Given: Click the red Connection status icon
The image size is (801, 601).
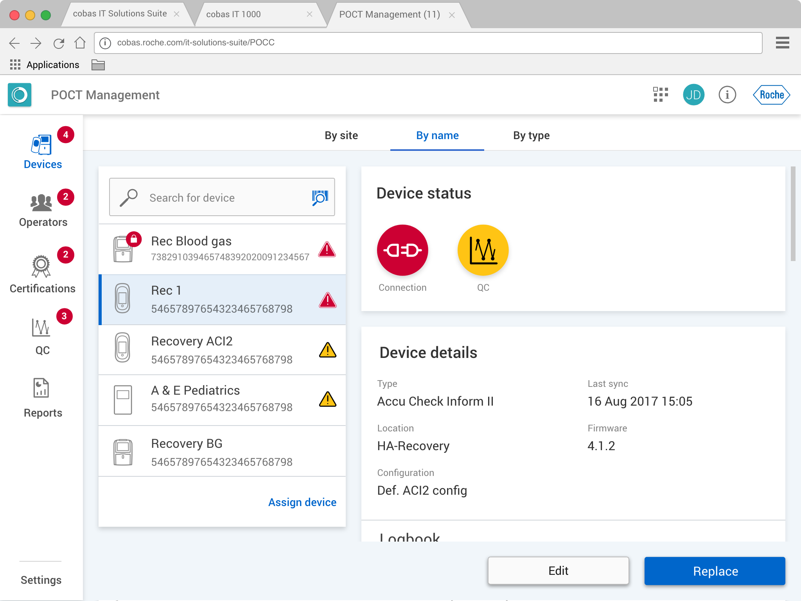Looking at the screenshot, I should 402,250.
